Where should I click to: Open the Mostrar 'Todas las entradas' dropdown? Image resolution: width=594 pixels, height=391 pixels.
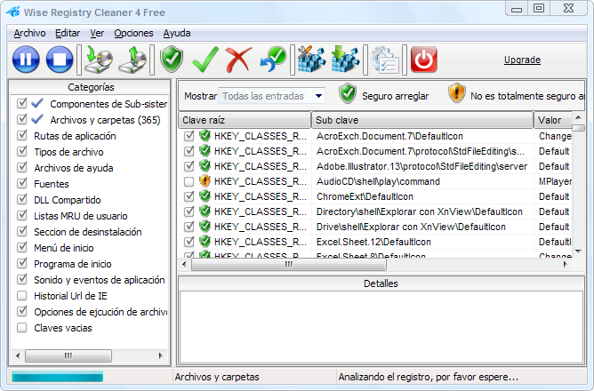click(x=271, y=95)
